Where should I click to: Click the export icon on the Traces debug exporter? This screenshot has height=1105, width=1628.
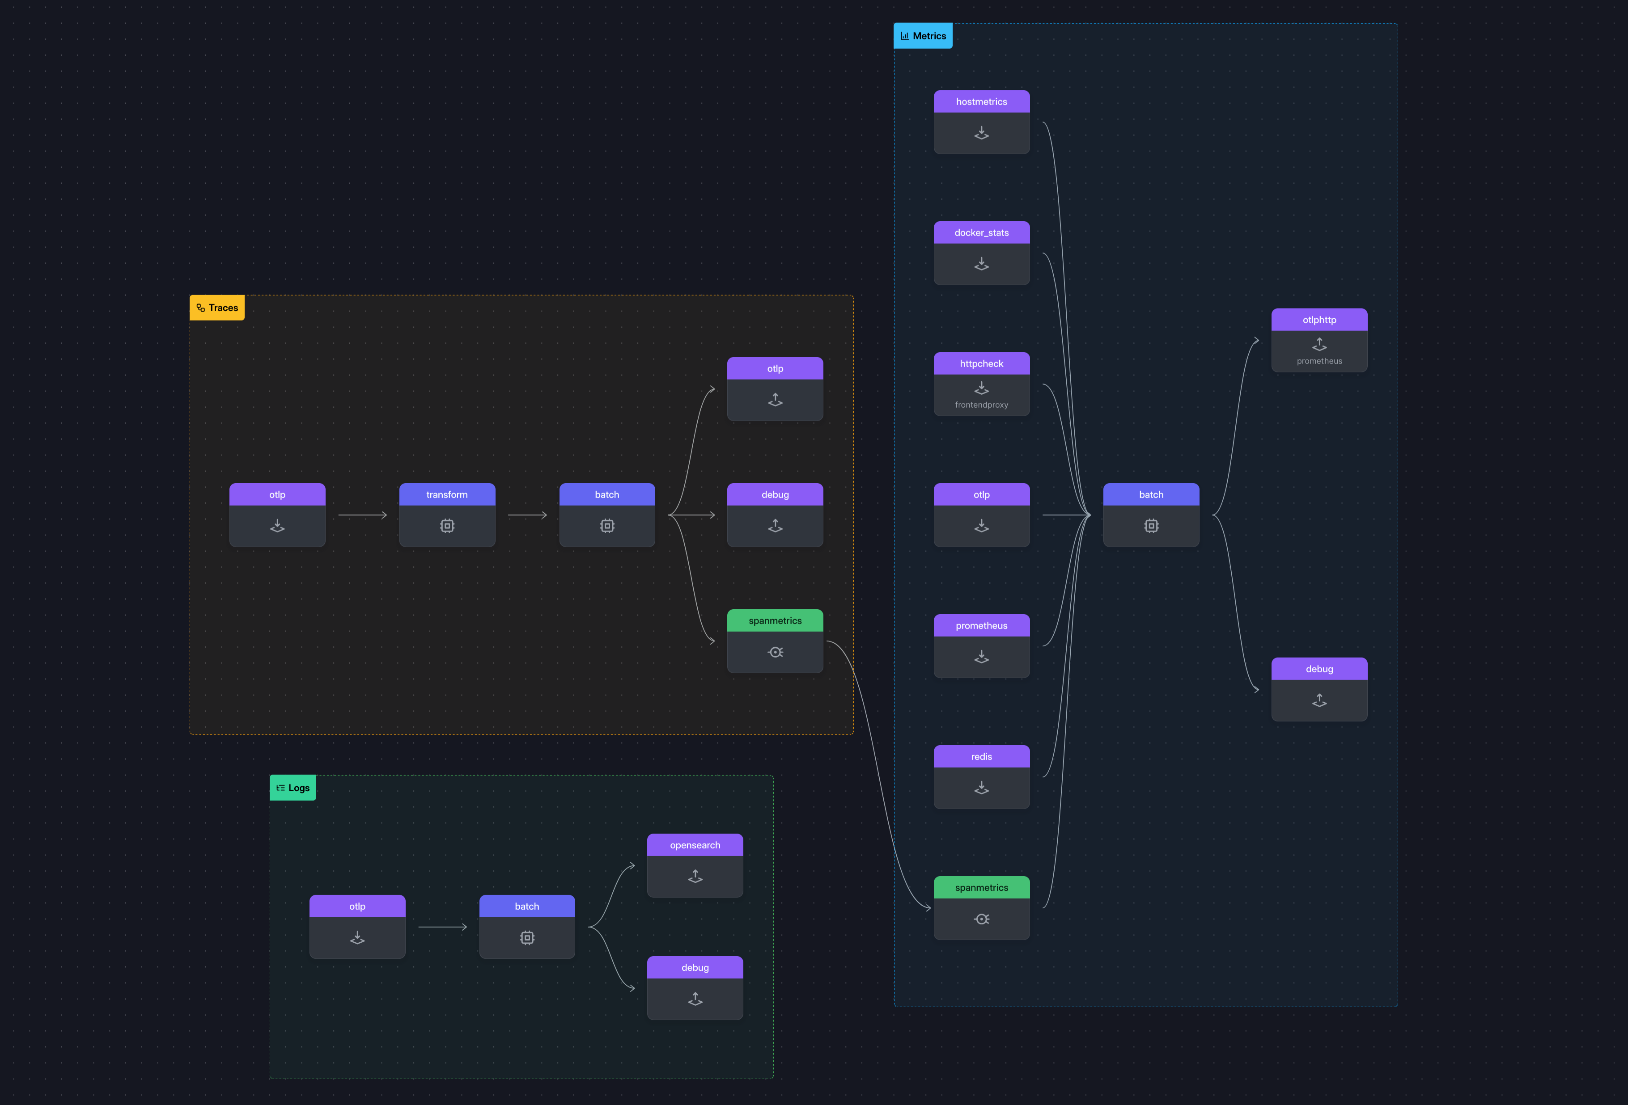775,526
